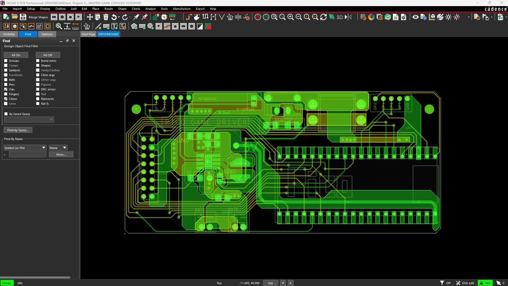Image resolution: width=508 pixels, height=286 pixels.
Task: Click the Rats All green circle icon
Action: 266,17
